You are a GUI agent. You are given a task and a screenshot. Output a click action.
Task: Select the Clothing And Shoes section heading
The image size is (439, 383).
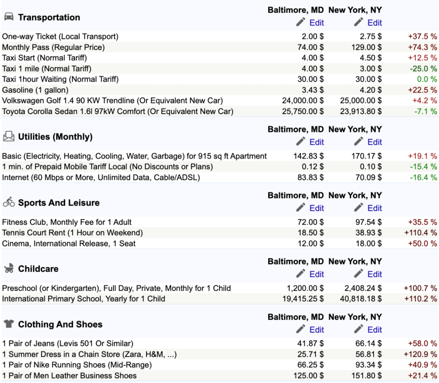(x=60, y=324)
